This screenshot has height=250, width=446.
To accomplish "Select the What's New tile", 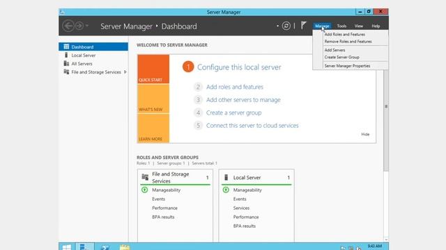I will (153, 99).
